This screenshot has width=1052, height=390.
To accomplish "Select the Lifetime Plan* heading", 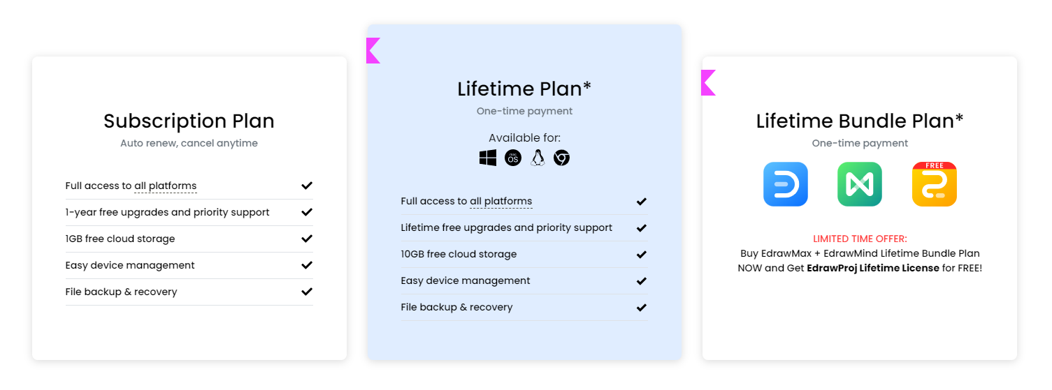I will click(524, 89).
